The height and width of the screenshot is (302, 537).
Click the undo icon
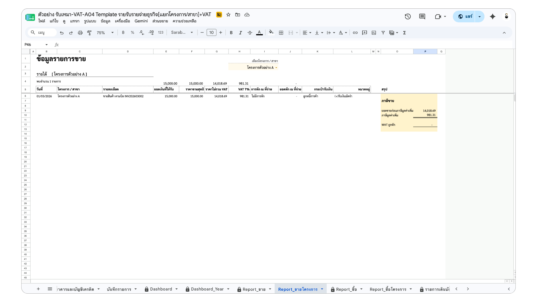(x=62, y=33)
